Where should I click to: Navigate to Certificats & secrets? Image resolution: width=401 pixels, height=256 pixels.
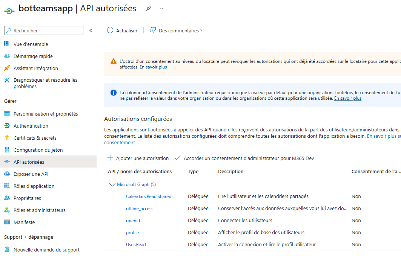(x=35, y=138)
